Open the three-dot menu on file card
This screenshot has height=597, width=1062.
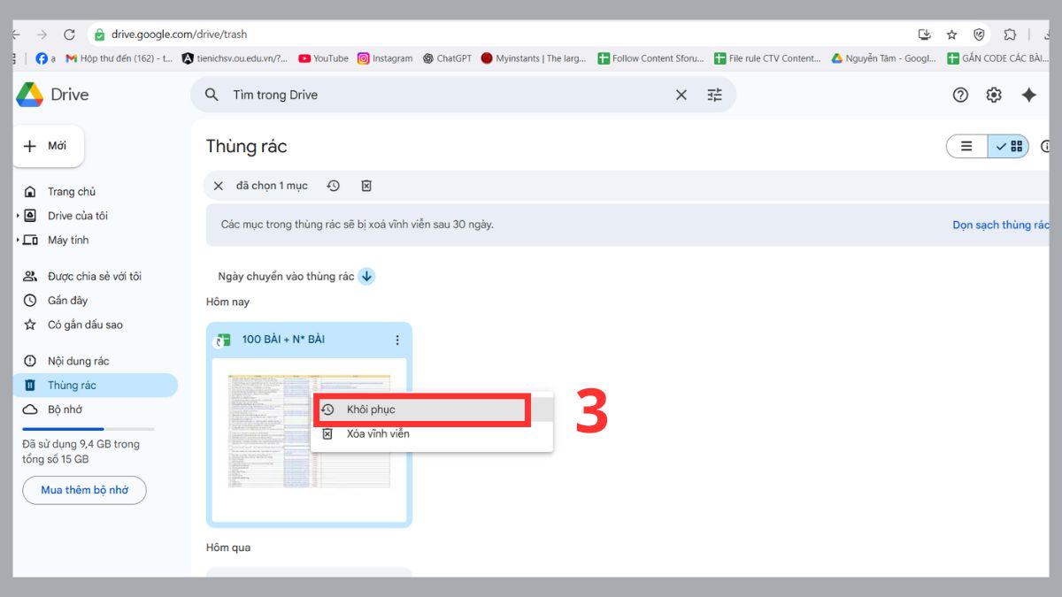tap(397, 340)
